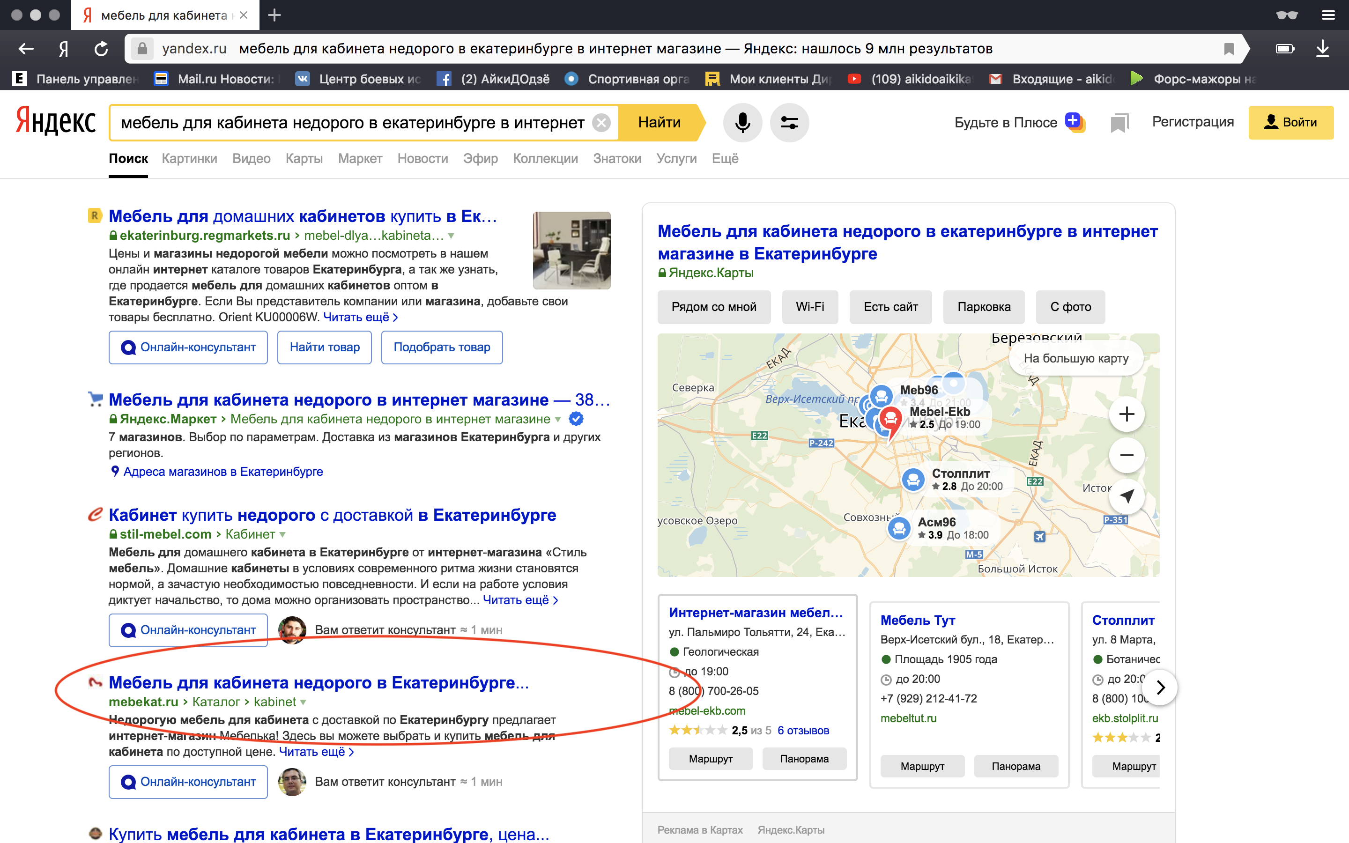Image resolution: width=1349 pixels, height=843 pixels.
Task: Open the Маркет search tab
Action: click(360, 158)
